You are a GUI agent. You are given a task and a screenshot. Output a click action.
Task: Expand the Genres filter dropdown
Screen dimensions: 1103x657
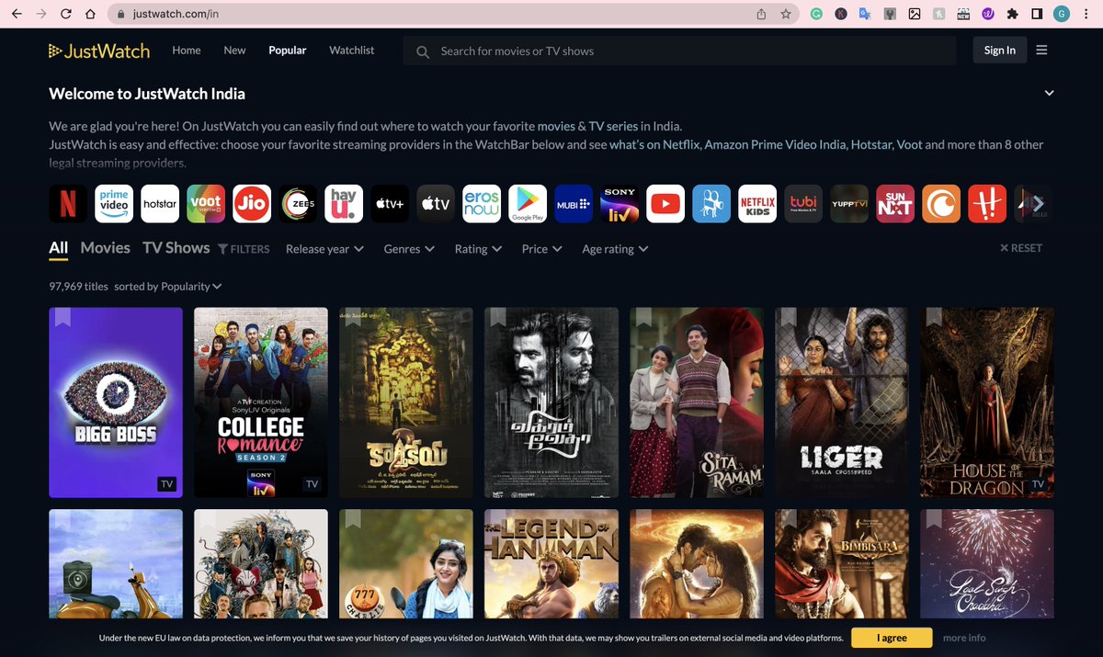409,249
